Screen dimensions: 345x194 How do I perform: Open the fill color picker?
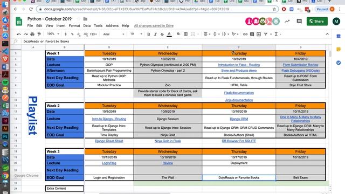coord(178,34)
